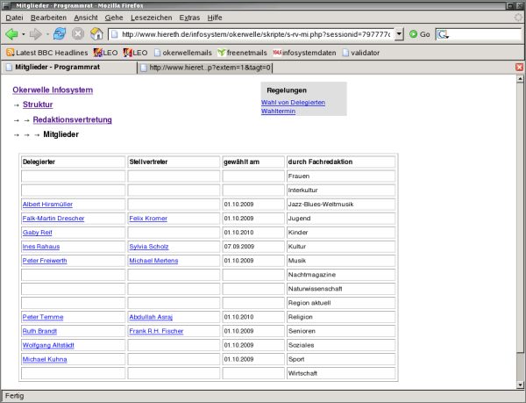The height and width of the screenshot is (403, 526).
Task: Open the Lesezeichen menu
Action: [152, 18]
